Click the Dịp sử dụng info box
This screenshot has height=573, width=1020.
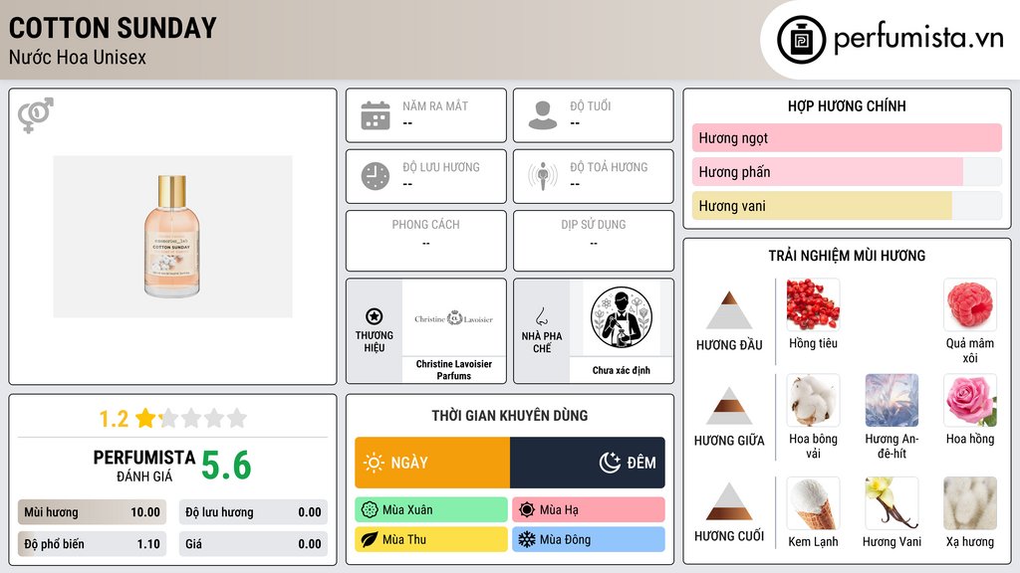point(594,241)
